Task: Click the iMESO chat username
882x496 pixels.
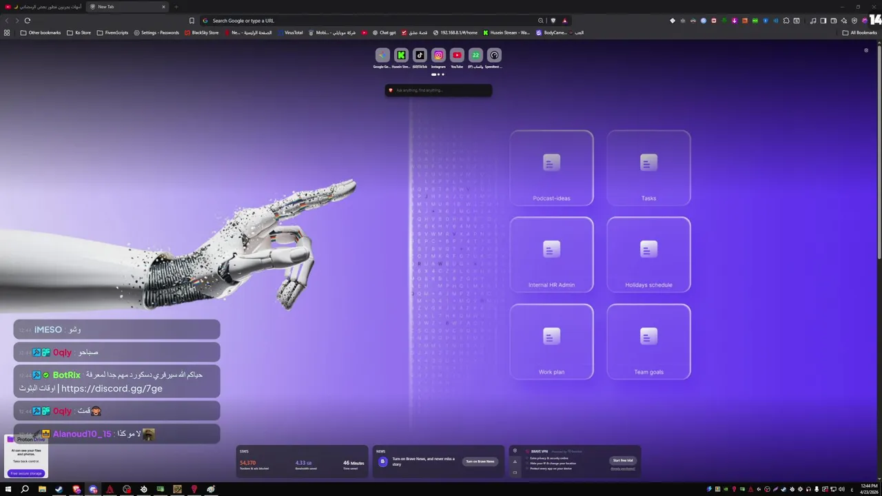Action: coord(48,330)
